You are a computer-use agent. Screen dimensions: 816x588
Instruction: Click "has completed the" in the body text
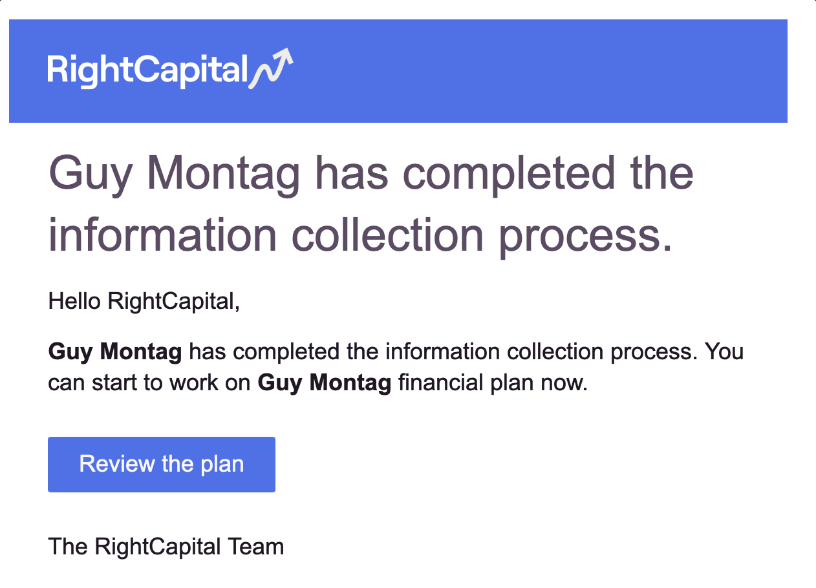(284, 352)
